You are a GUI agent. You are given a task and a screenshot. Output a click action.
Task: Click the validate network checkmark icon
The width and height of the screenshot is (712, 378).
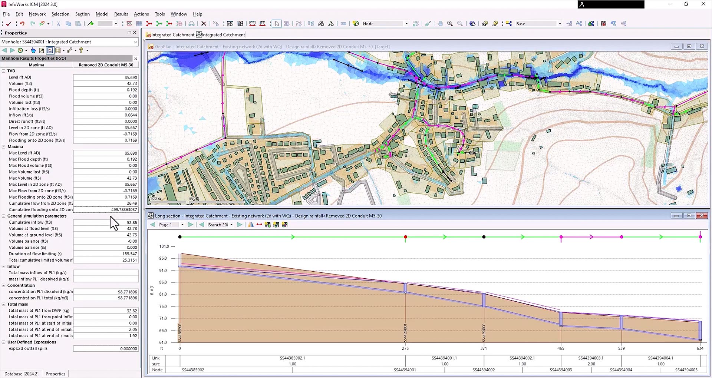pyautogui.click(x=9, y=23)
